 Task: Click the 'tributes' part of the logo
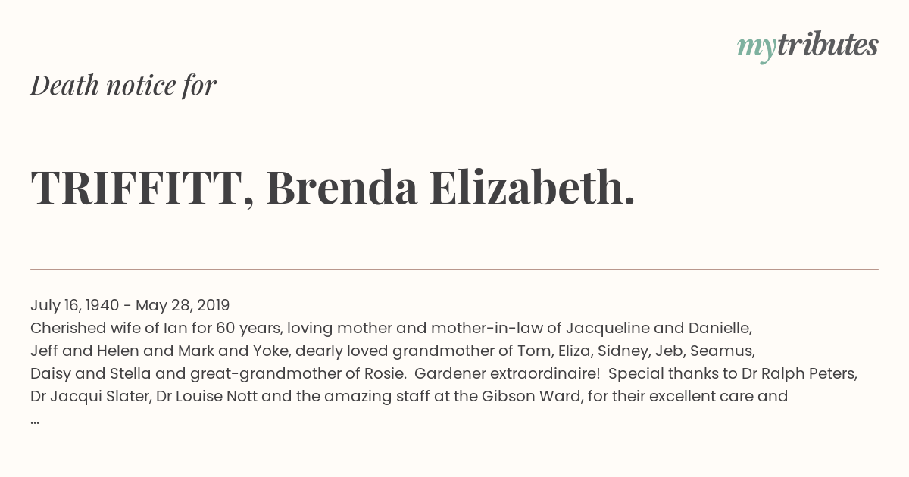click(827, 45)
